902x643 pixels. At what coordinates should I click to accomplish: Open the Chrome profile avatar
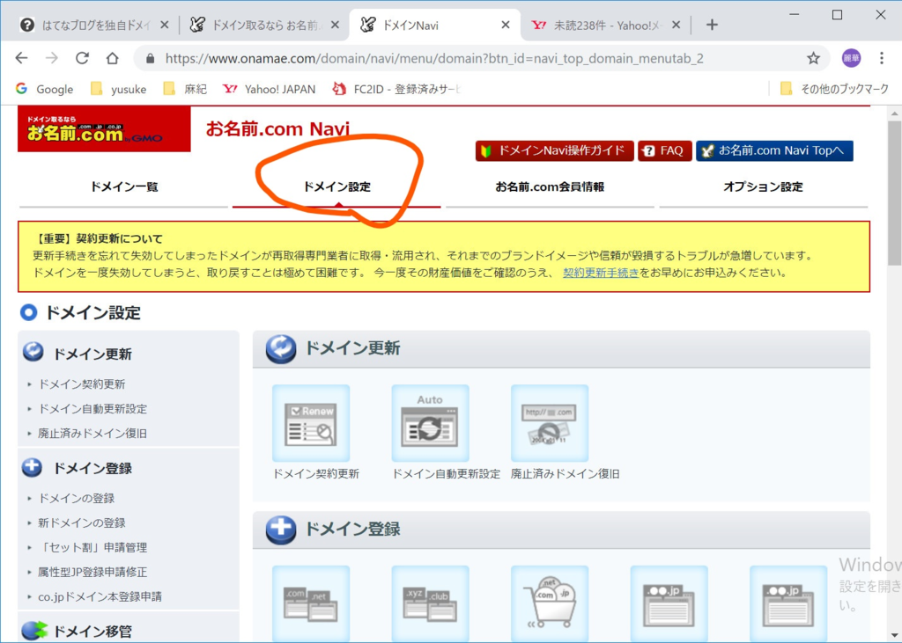pyautogui.click(x=851, y=58)
